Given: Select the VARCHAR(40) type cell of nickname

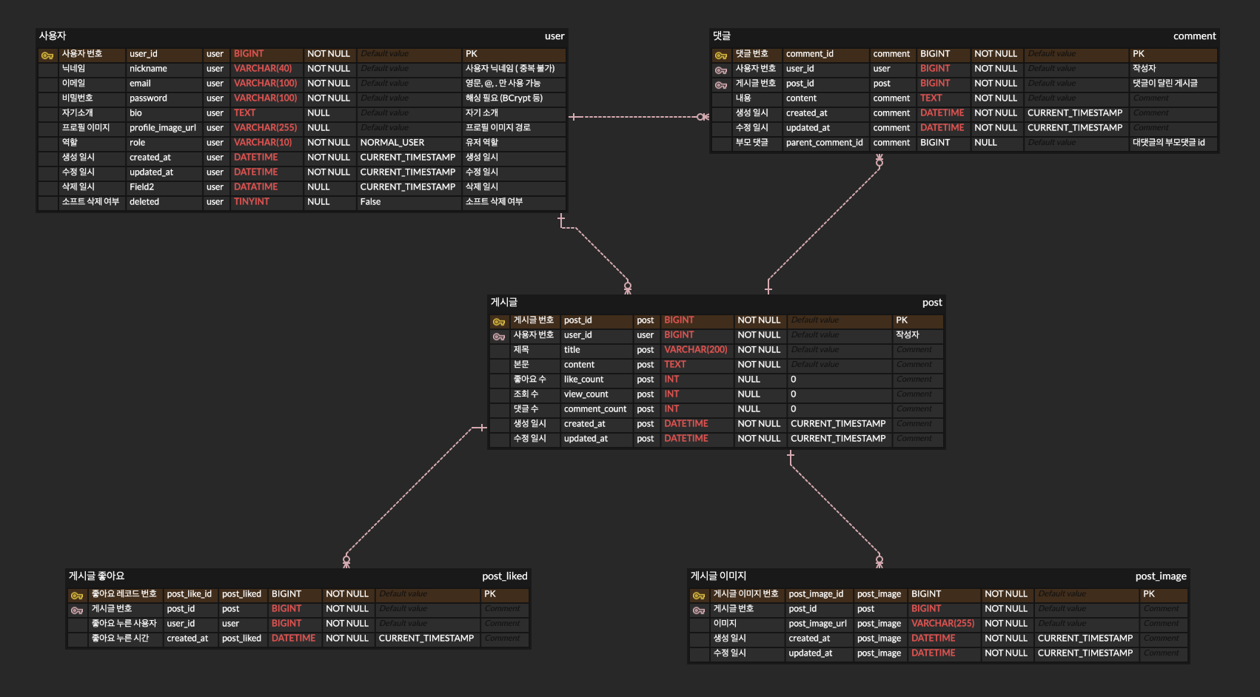Looking at the screenshot, I should click(263, 69).
